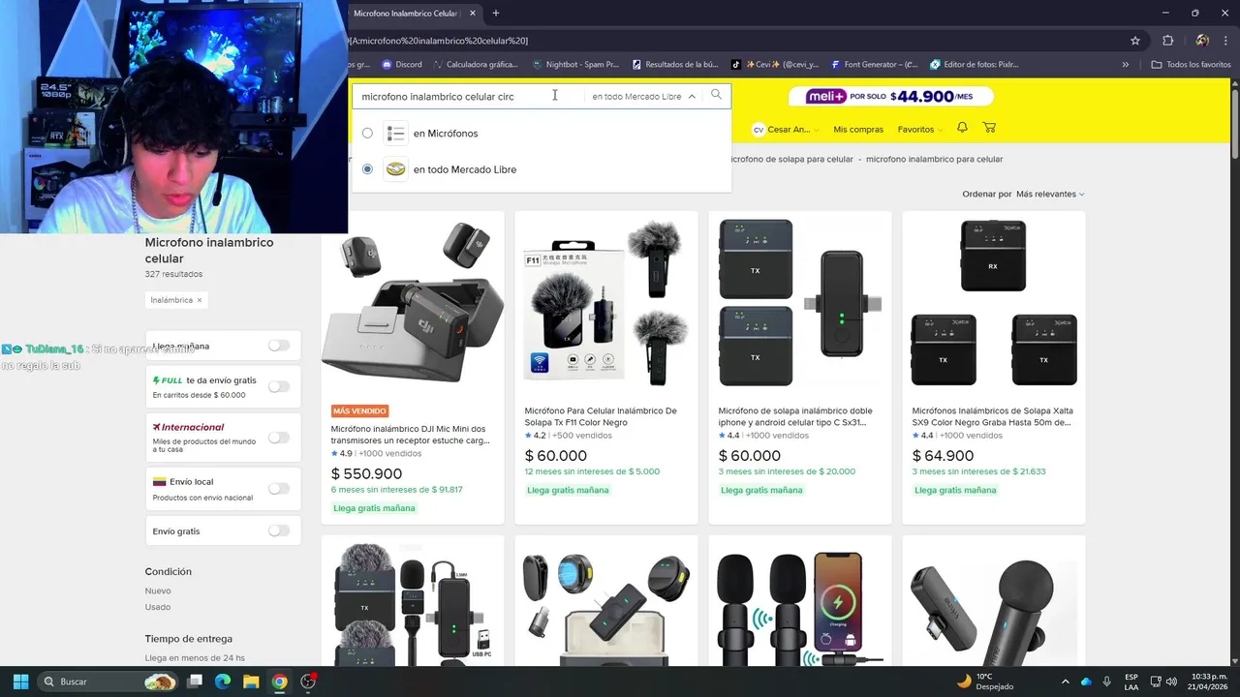Toggle the Internacional filter switch

(279, 438)
